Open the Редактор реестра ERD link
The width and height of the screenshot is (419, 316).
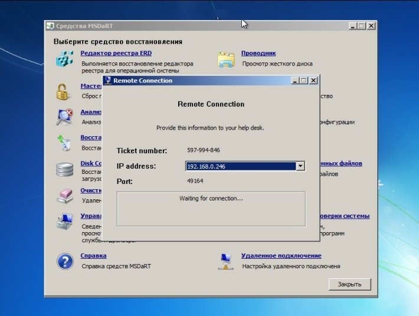tap(116, 53)
